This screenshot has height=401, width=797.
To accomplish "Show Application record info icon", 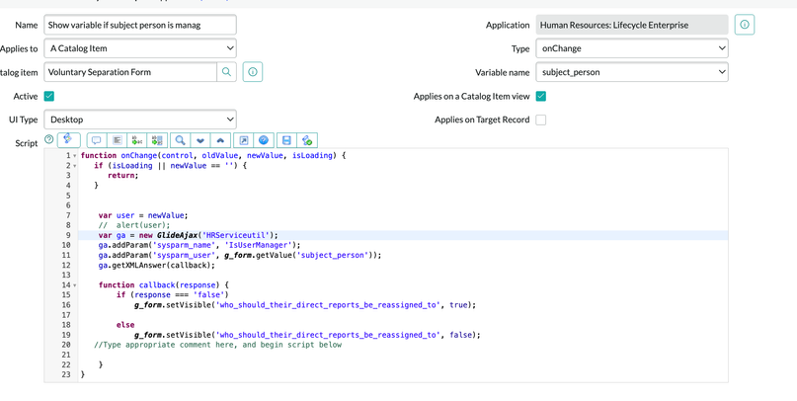I will pos(745,25).
